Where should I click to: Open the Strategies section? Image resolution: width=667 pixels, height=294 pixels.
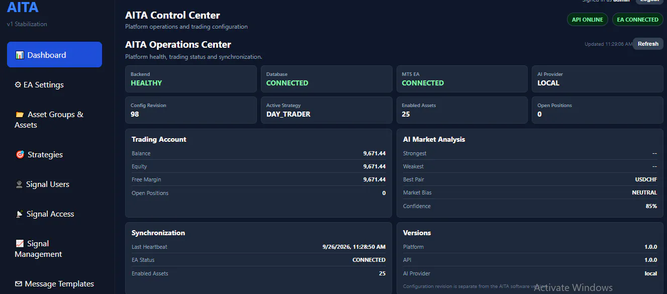pyautogui.click(x=54, y=155)
